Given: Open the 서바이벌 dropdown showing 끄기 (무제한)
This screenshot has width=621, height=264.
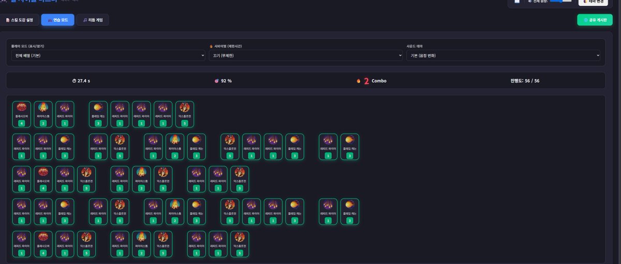Looking at the screenshot, I should point(305,55).
